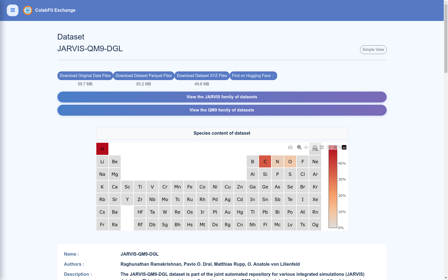This screenshot has height=280, width=448.
Task: Click the Ar element cell
Action: point(315,174)
